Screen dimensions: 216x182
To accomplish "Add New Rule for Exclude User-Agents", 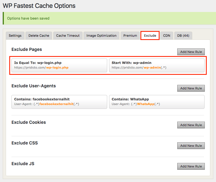I will [191, 88].
